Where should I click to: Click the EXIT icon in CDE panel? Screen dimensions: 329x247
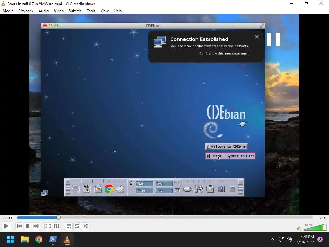[177, 190]
